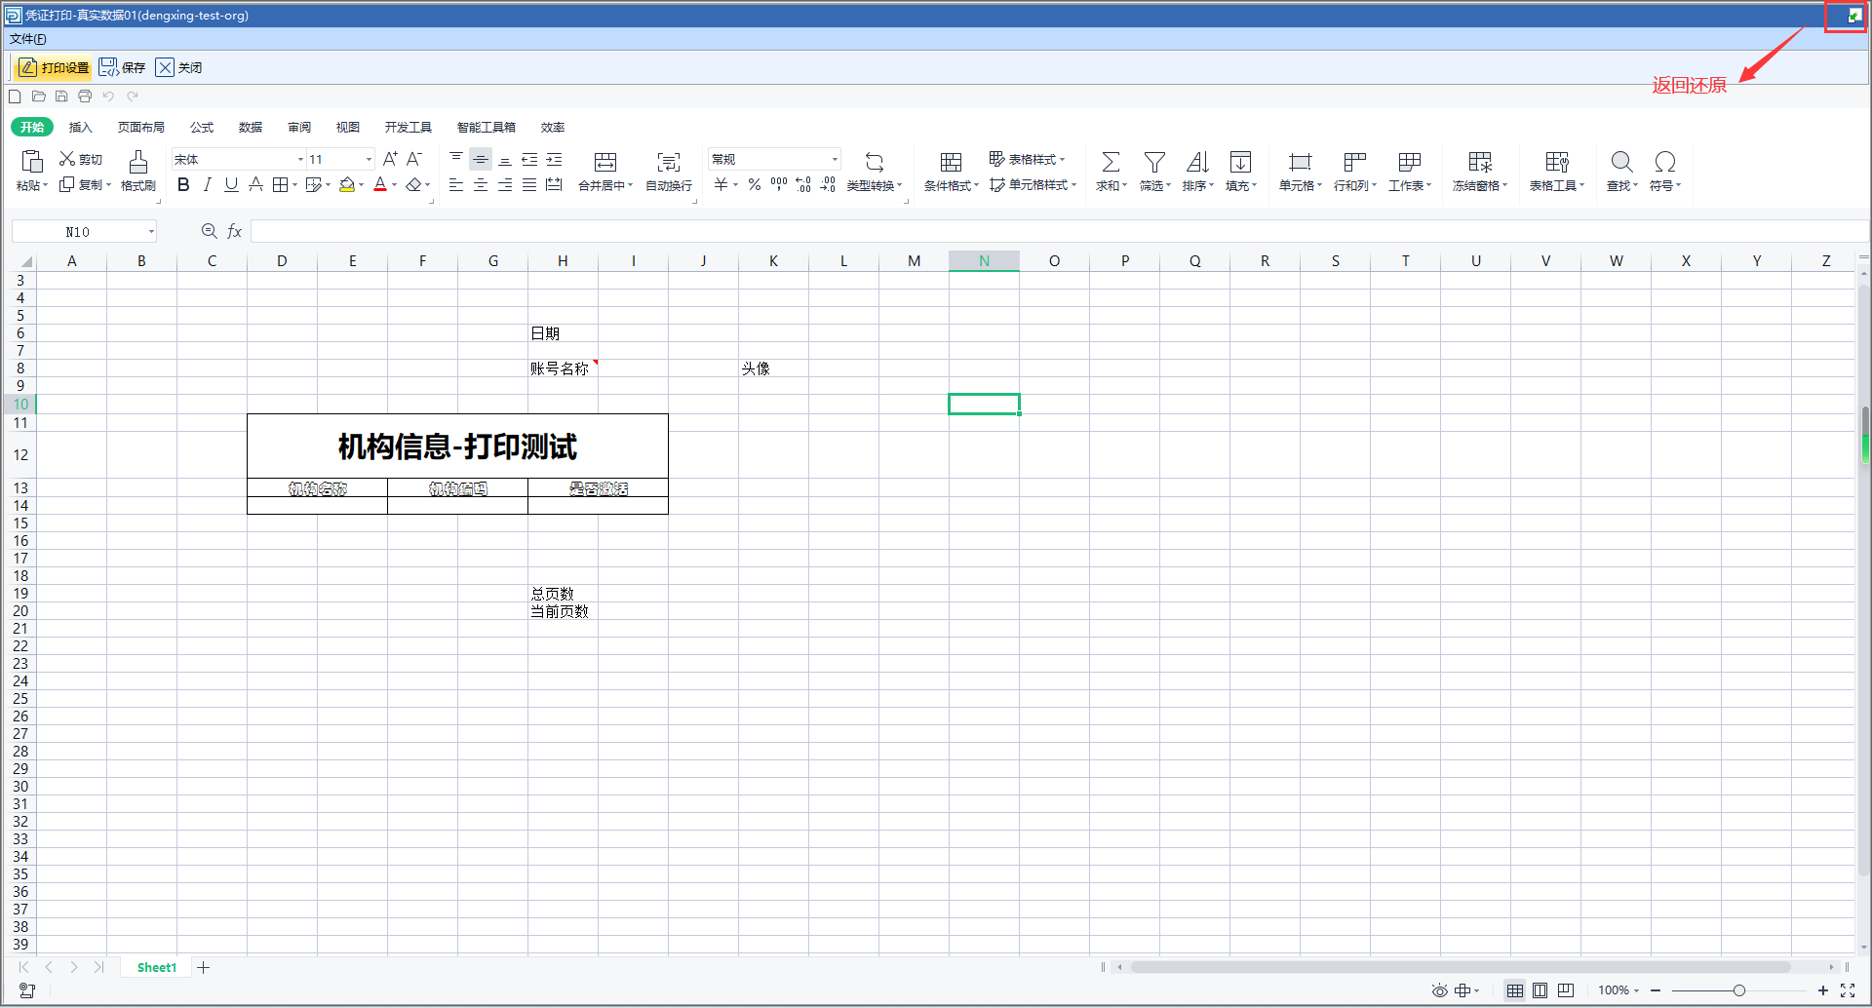The width and height of the screenshot is (1872, 1008).
Task: Toggle Italic formatting
Action: pos(207,185)
